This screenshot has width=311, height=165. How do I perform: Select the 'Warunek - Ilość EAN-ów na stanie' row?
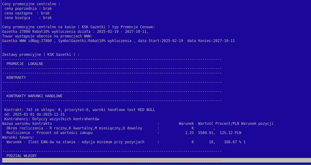[75, 142]
